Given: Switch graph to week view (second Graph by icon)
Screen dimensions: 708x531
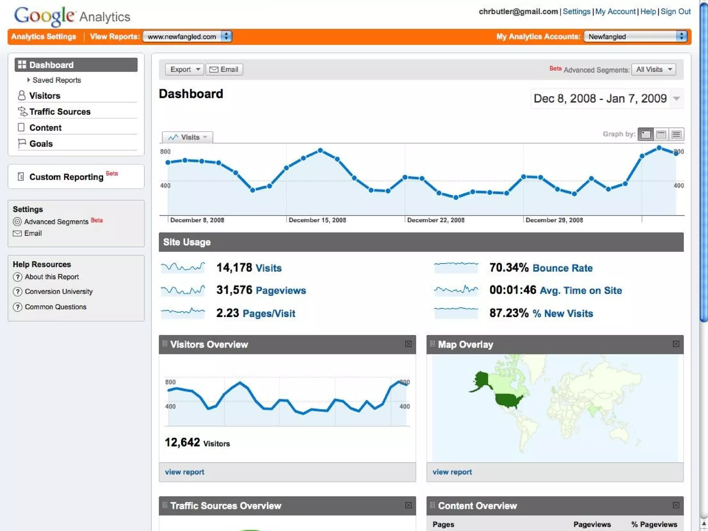Looking at the screenshot, I should [x=661, y=134].
